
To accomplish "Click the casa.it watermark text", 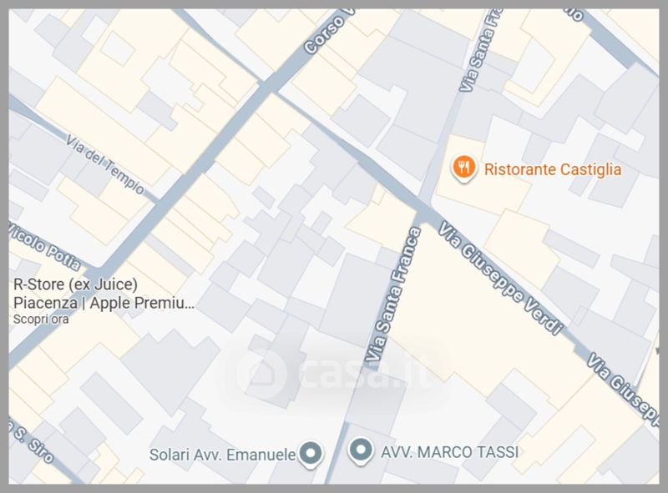I will tap(366, 373).
